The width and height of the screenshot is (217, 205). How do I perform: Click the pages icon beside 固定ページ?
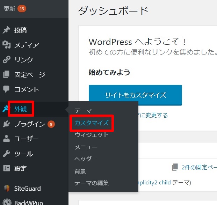pos(6,74)
